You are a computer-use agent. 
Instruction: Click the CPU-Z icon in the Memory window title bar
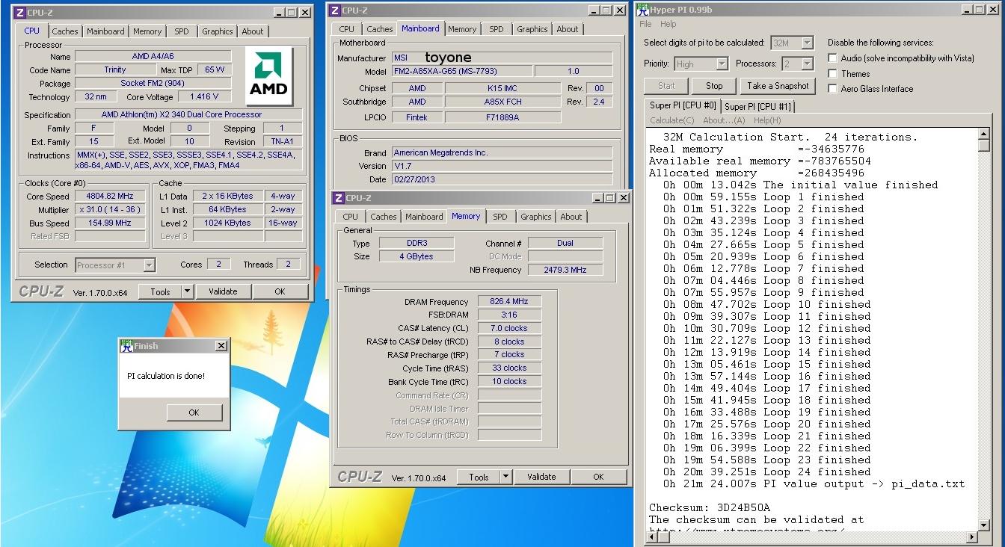point(339,198)
